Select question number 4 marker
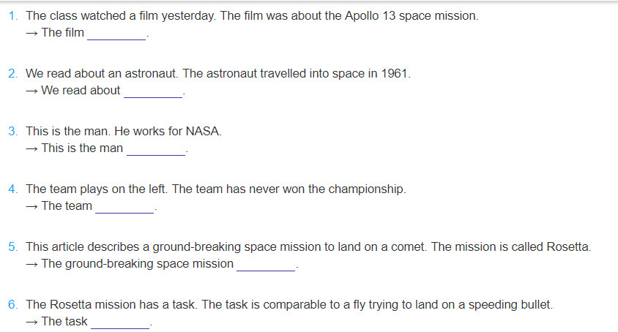The width and height of the screenshot is (618, 332). pos(13,189)
